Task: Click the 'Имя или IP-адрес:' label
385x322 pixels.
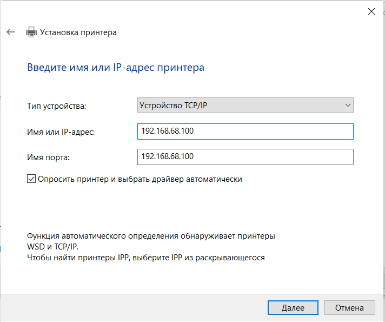Action: [61, 132]
